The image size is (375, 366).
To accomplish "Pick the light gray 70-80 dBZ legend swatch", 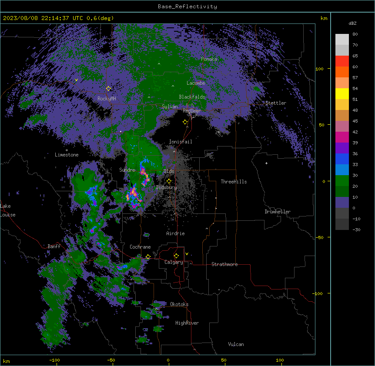I will pos(342,40).
